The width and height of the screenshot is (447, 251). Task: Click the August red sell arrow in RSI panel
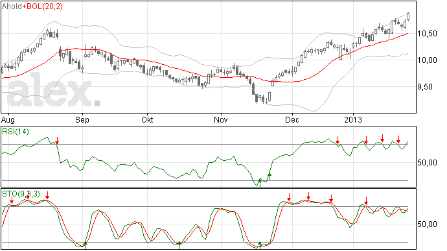(57, 141)
